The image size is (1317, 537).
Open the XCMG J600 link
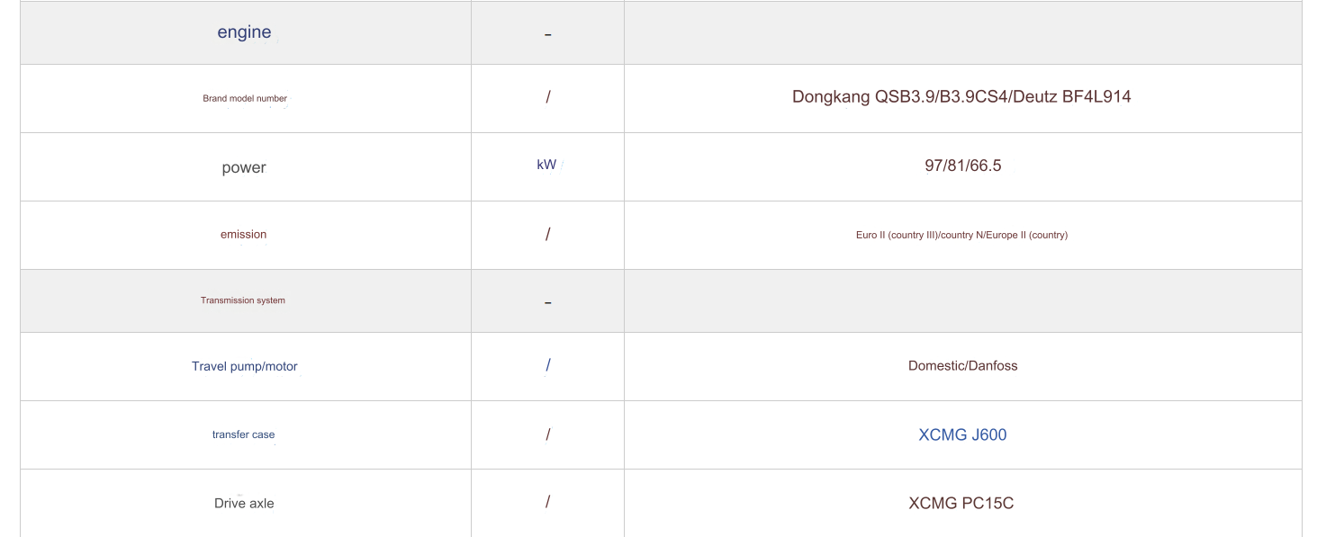(x=962, y=434)
